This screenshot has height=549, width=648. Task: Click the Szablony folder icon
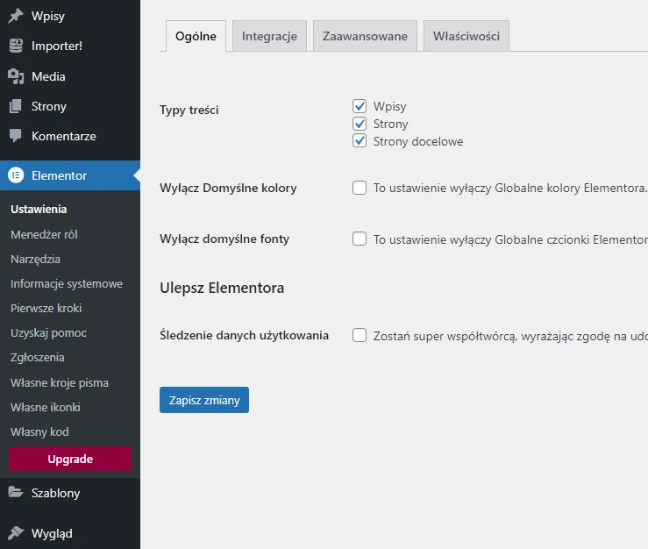(x=16, y=492)
